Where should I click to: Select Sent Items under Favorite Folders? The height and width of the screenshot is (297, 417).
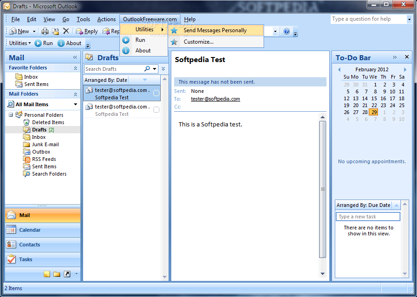pos(32,84)
